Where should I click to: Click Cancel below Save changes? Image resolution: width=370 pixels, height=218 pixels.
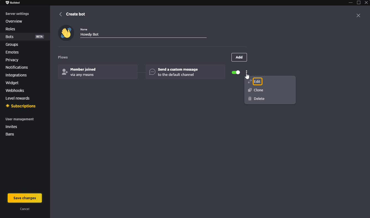tap(25, 209)
